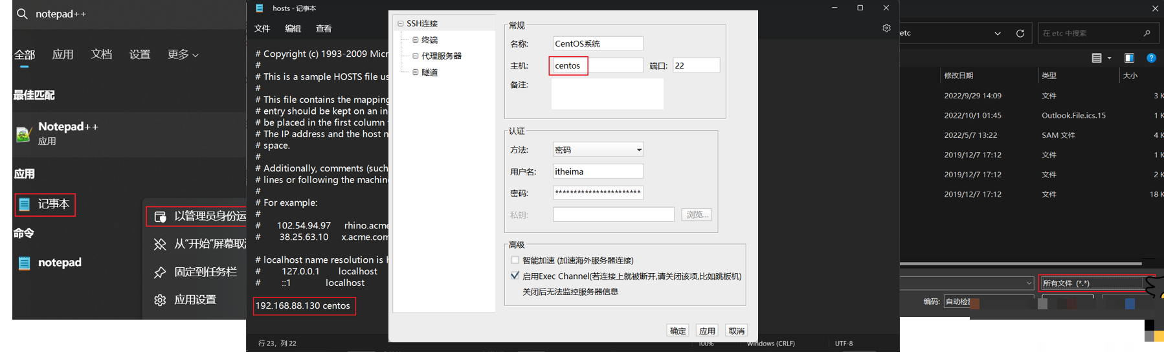Image resolution: width=1164 pixels, height=363 pixels.
Task: Click the 私钥 input field
Action: click(x=613, y=215)
